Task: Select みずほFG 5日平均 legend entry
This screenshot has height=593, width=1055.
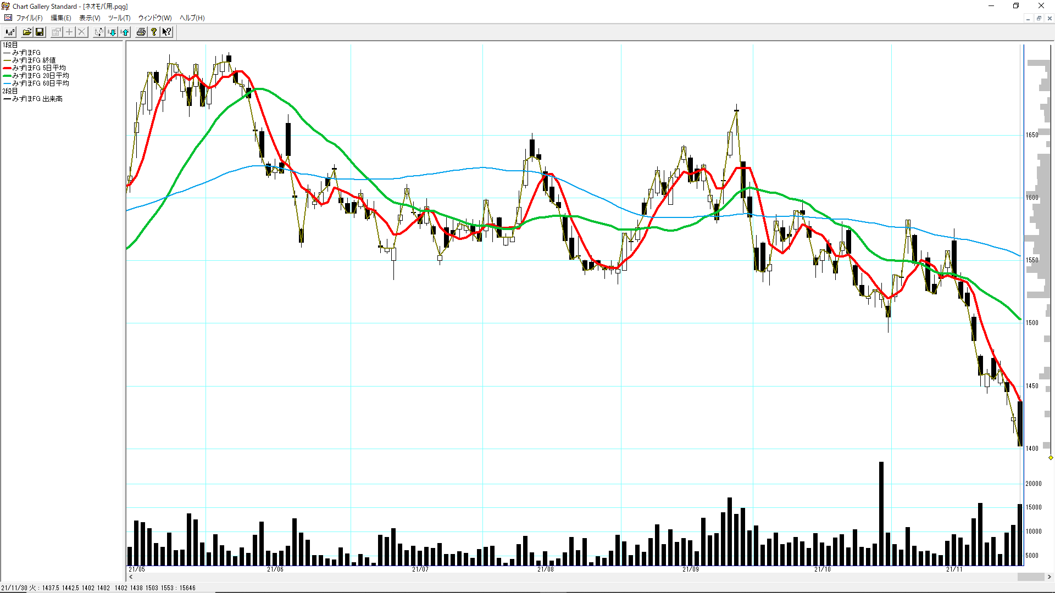Action: [38, 68]
